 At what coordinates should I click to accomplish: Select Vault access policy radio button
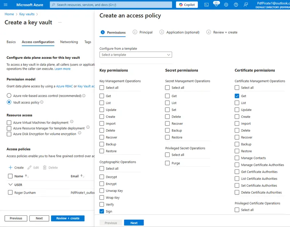(9, 102)
